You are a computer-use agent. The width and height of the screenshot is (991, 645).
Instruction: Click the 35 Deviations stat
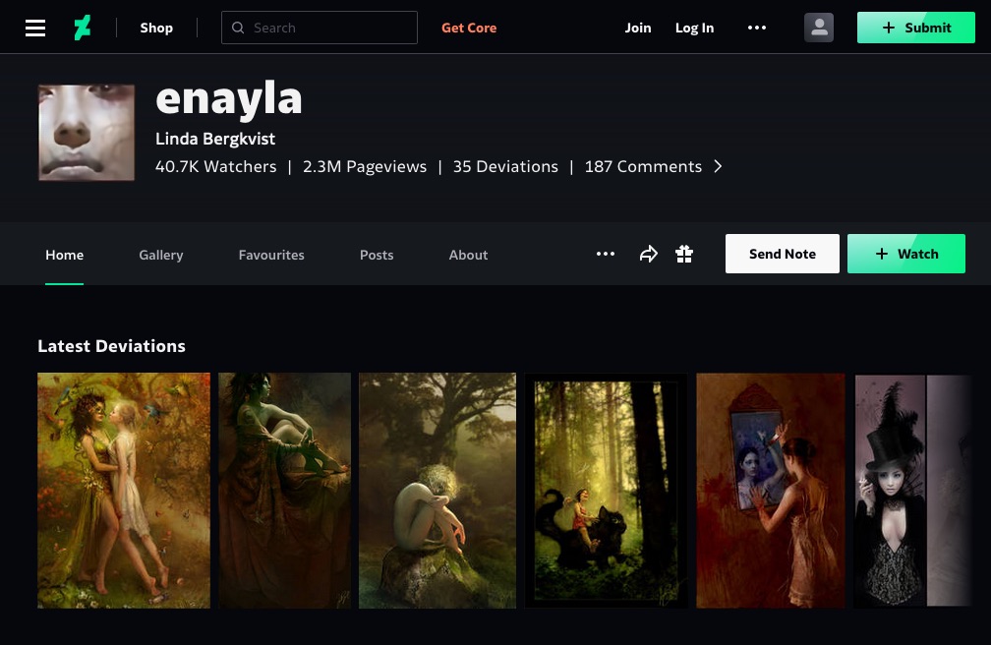coord(505,167)
